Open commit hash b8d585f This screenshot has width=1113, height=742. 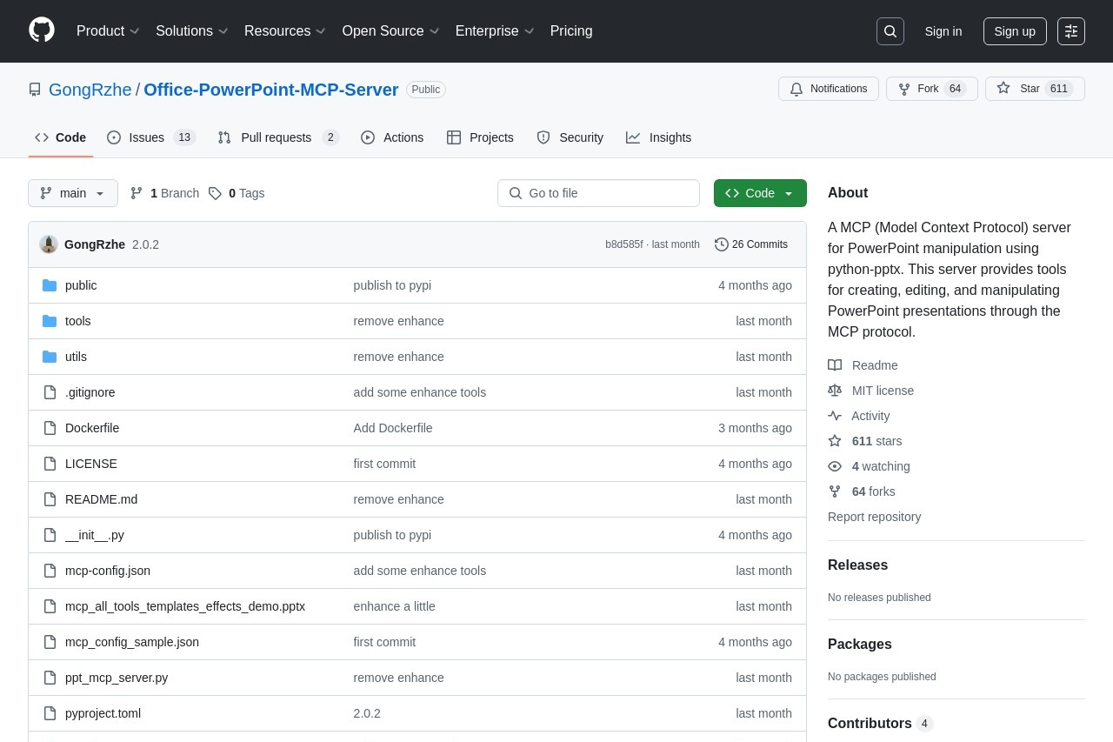pyautogui.click(x=624, y=244)
